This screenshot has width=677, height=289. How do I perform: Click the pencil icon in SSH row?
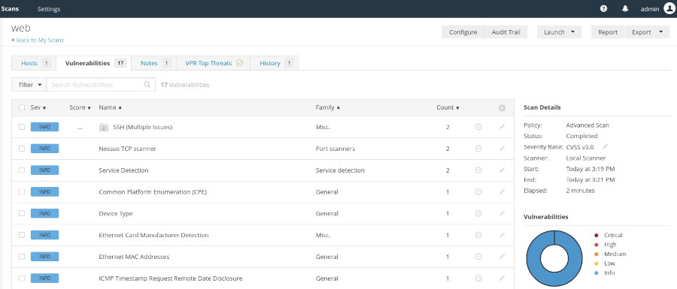pyautogui.click(x=502, y=127)
